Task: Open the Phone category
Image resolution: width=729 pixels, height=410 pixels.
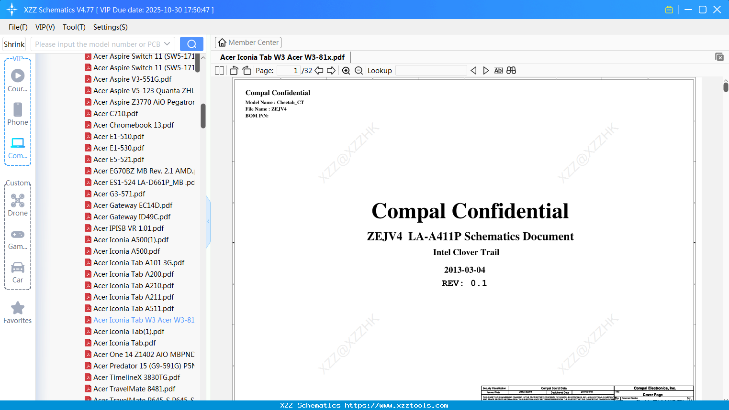Action: click(x=18, y=114)
